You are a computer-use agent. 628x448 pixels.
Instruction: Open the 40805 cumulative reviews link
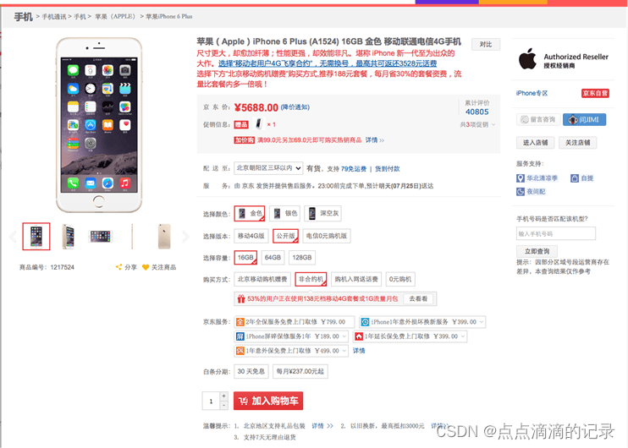click(x=477, y=112)
